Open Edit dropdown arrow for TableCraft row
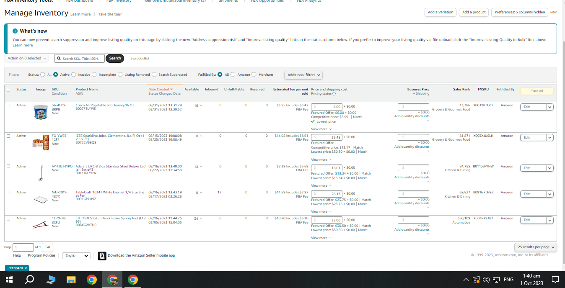 [x=550, y=194]
